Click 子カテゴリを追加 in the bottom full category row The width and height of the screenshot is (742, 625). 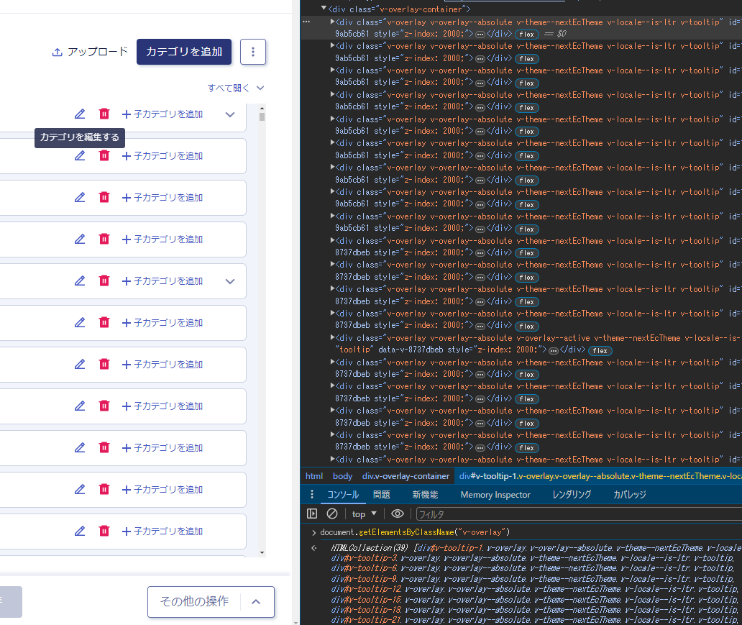tap(162, 531)
